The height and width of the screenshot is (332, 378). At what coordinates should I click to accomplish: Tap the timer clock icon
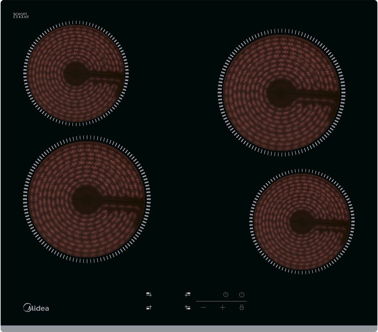(x=226, y=295)
